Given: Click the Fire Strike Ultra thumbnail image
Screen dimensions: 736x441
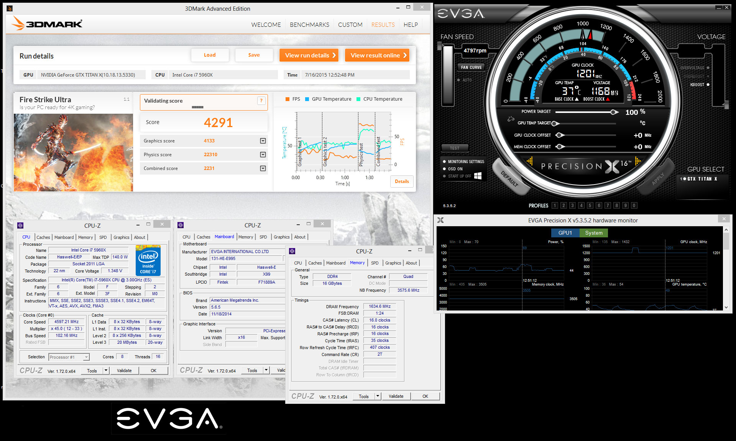Looking at the screenshot, I should pyautogui.click(x=73, y=152).
